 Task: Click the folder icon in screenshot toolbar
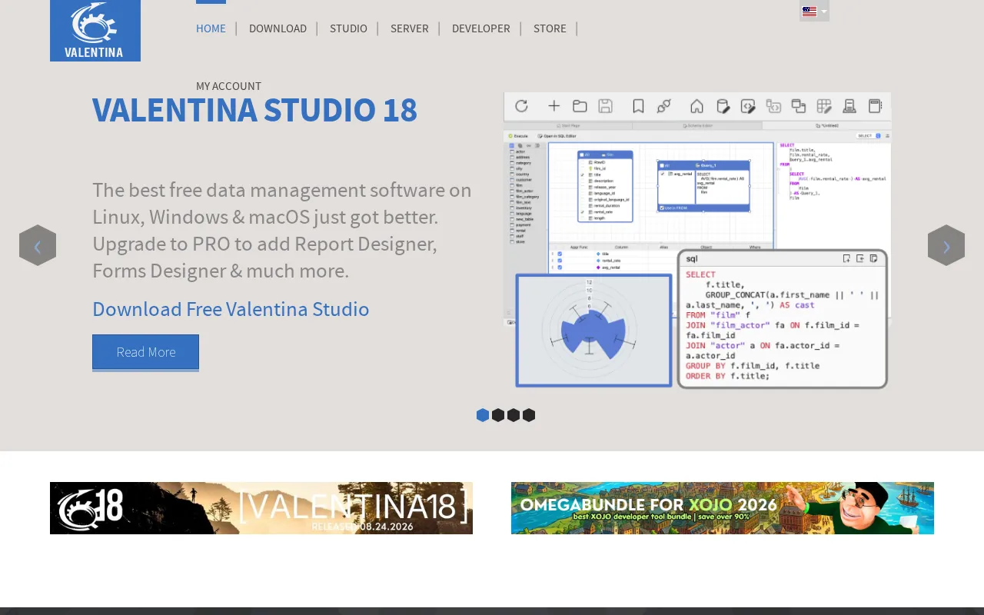[x=580, y=106]
